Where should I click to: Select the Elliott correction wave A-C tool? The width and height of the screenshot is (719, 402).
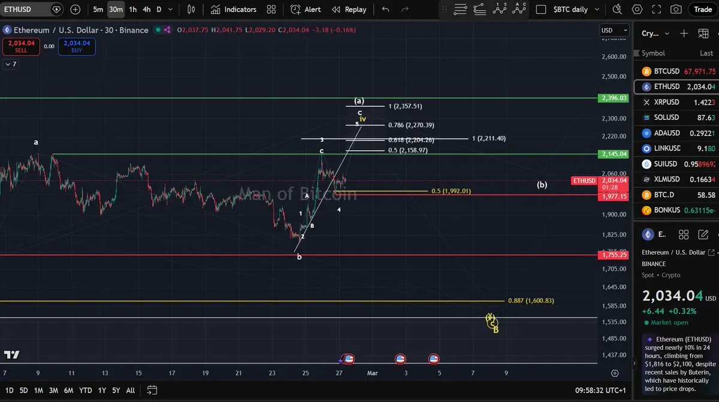pyautogui.click(x=518, y=9)
